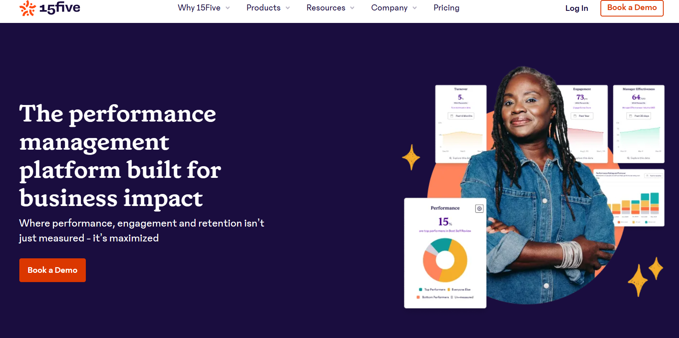
Task: Open the Company menu item
Action: 389,8
